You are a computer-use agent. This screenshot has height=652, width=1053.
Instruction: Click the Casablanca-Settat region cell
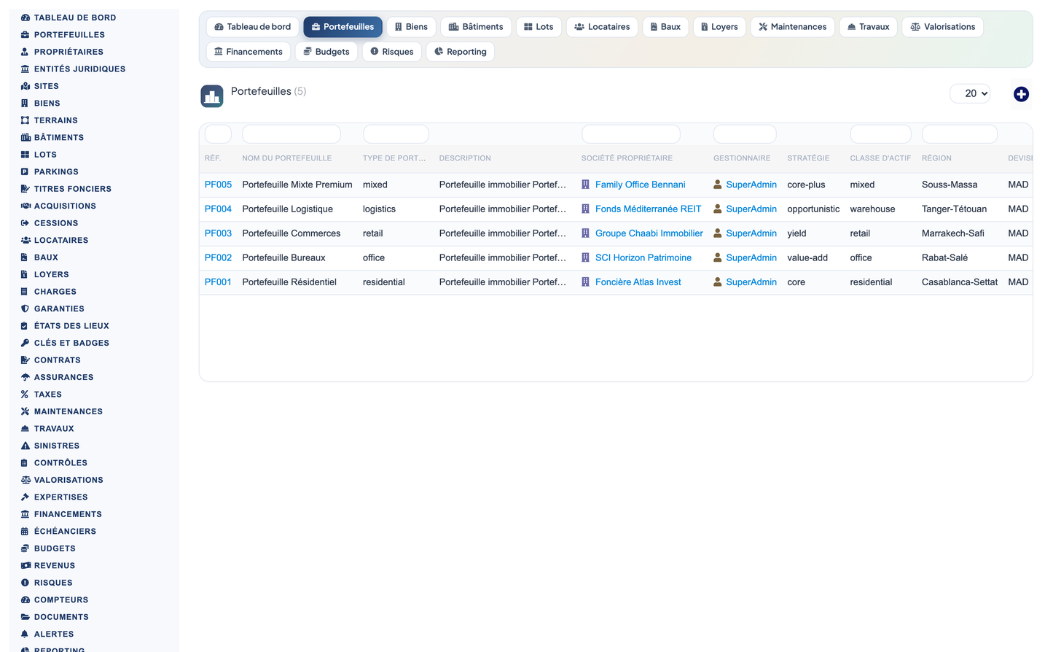click(x=960, y=282)
